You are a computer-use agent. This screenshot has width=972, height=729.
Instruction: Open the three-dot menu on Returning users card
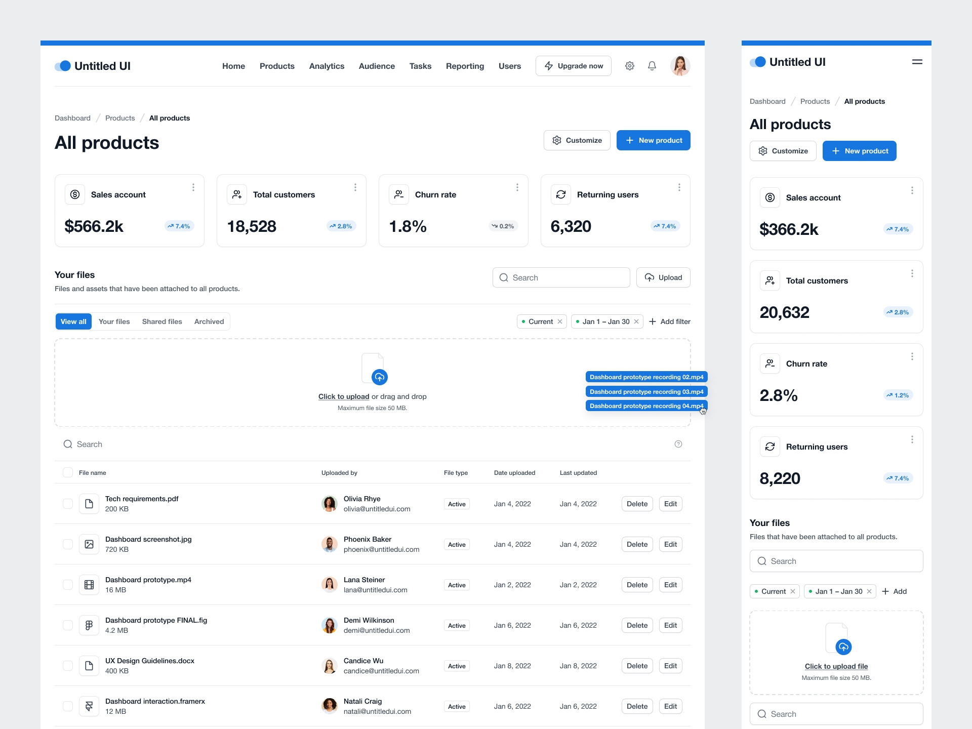(x=679, y=187)
